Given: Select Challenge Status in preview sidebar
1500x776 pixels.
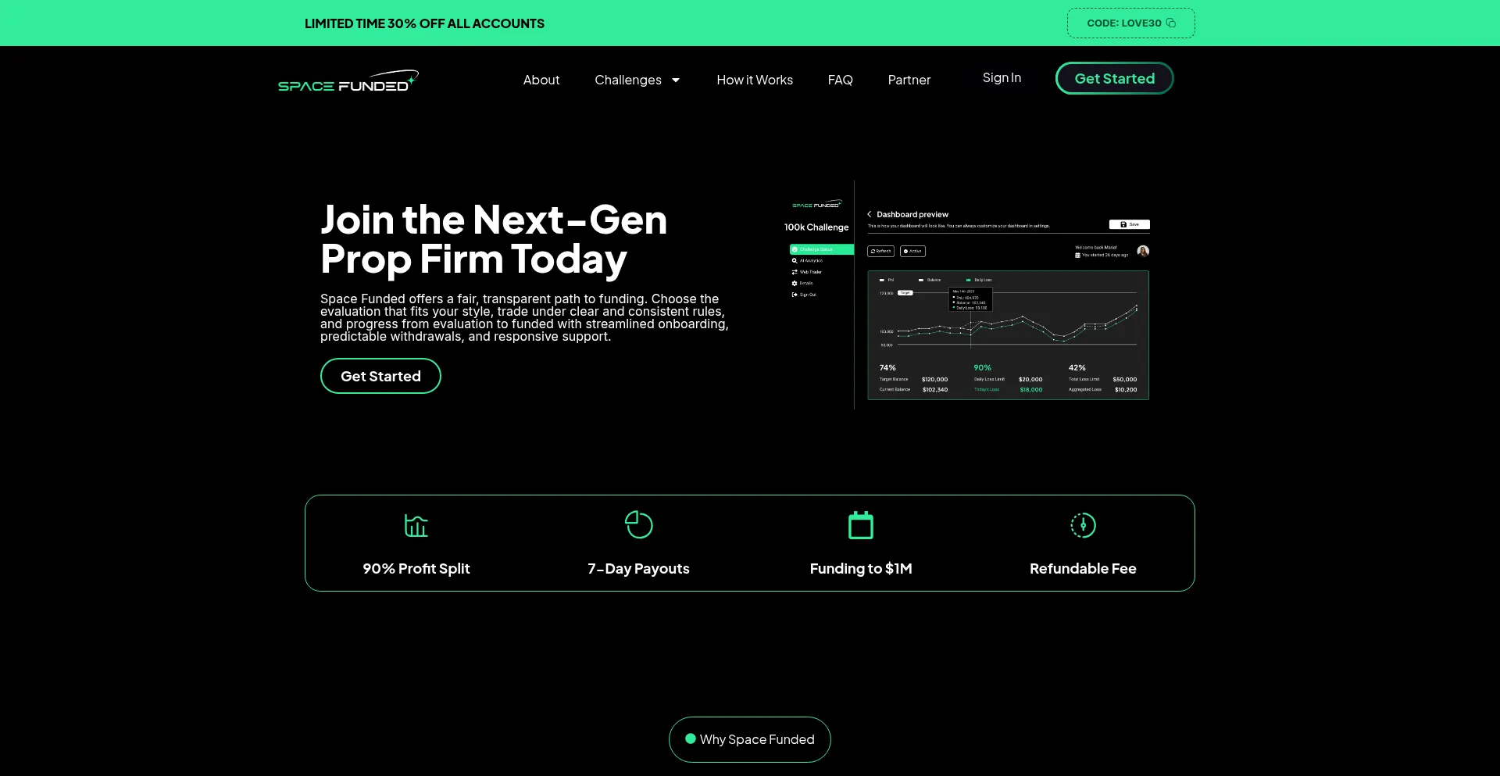Looking at the screenshot, I should pos(821,249).
